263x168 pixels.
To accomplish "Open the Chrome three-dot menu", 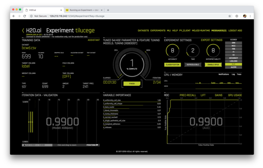I will click(251, 16).
